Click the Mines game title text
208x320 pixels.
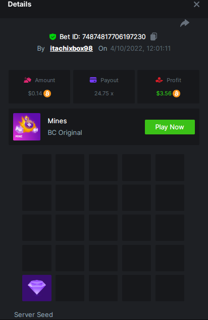coord(57,121)
